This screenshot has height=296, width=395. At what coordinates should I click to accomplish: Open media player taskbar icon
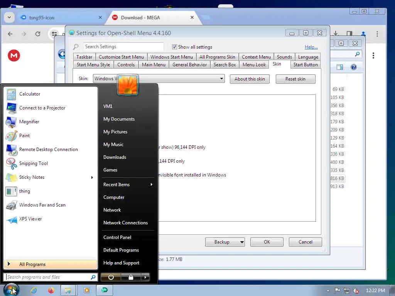[86, 291]
